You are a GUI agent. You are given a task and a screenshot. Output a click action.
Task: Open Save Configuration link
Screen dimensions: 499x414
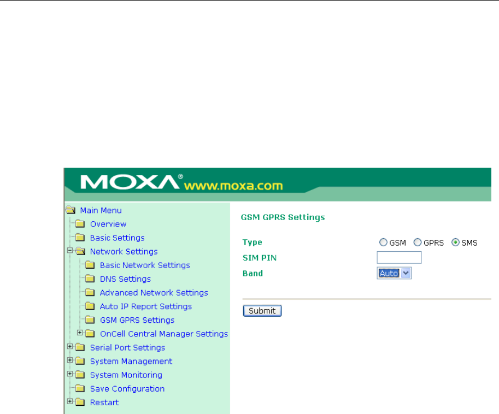127,388
